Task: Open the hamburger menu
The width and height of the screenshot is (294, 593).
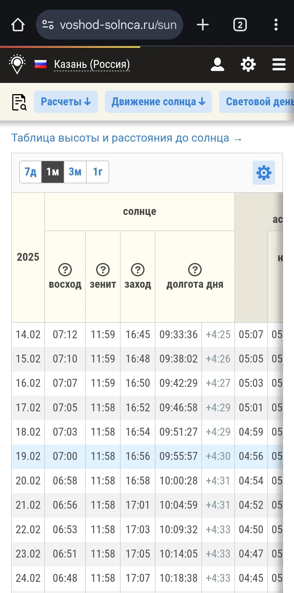Action: coord(279,65)
